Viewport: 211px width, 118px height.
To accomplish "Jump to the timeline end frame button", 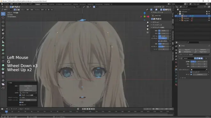I will pyautogui.click(x=94, y=109).
